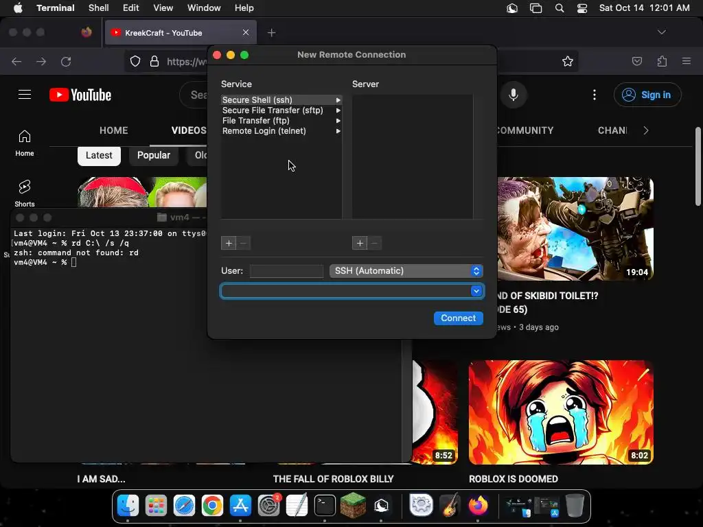703x527 pixels.
Task: Click the tracking protection shield icon
Action: (x=135, y=61)
